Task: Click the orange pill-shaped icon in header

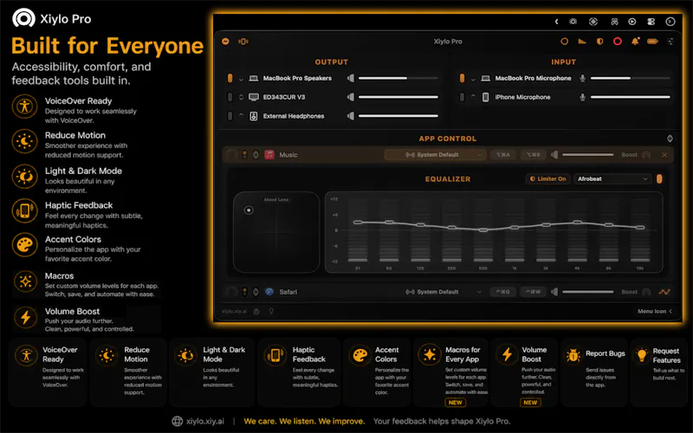Action: 653,41
